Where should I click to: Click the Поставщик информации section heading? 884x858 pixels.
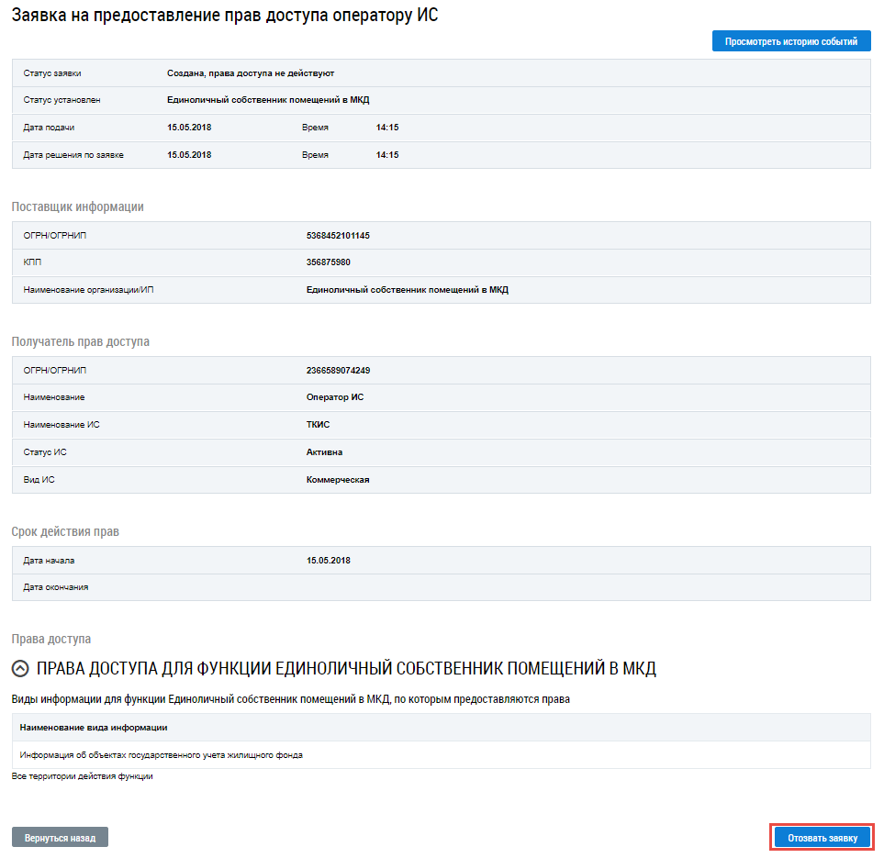77,207
